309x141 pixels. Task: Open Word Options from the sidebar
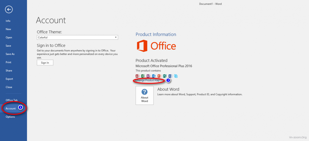point(10,117)
